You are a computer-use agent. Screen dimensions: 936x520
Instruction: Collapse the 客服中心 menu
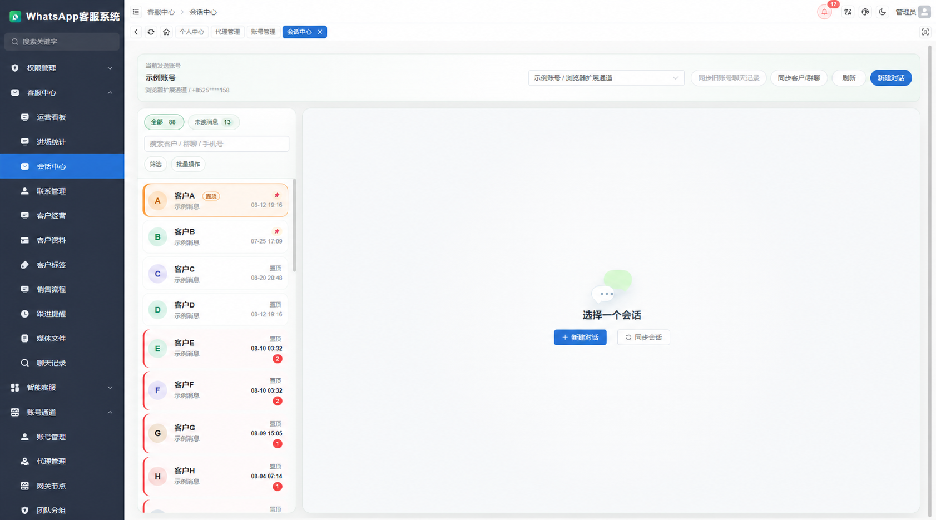62,92
